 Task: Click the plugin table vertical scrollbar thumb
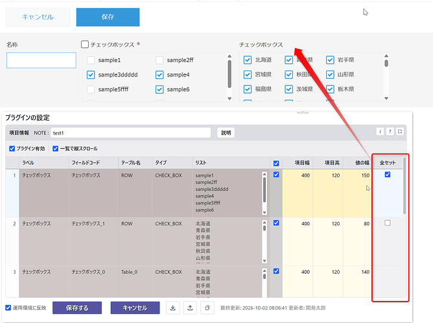404,186
